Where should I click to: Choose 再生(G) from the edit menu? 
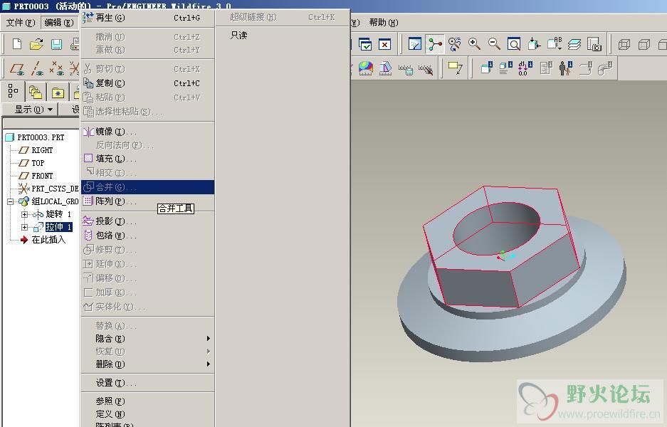[147, 18]
